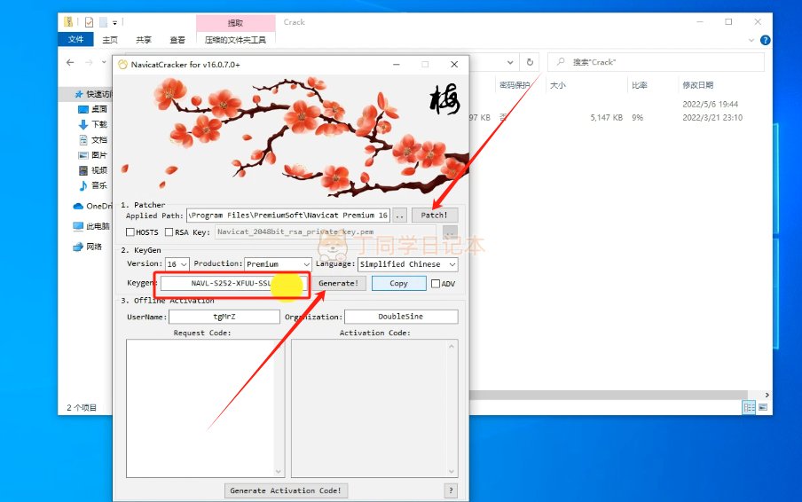Switch Explorer to details view icon
The image size is (802, 502).
[749, 407]
